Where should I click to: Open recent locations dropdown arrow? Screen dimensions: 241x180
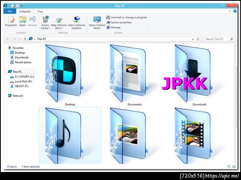(20, 39)
